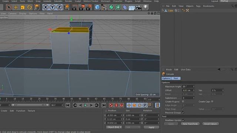Toggle X axis lock
Viewport: 237px width, 133px height.
pyautogui.click(x=46, y=7)
